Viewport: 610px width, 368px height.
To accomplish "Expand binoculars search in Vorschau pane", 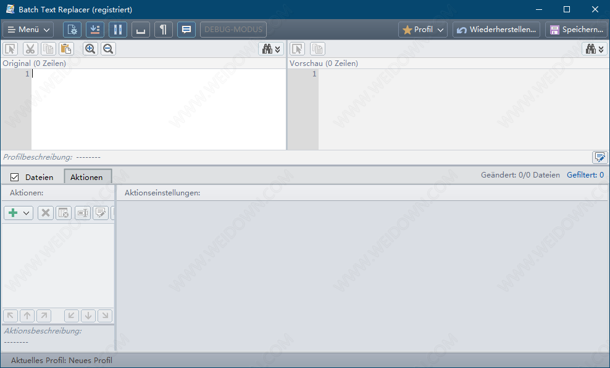I will 595,49.
